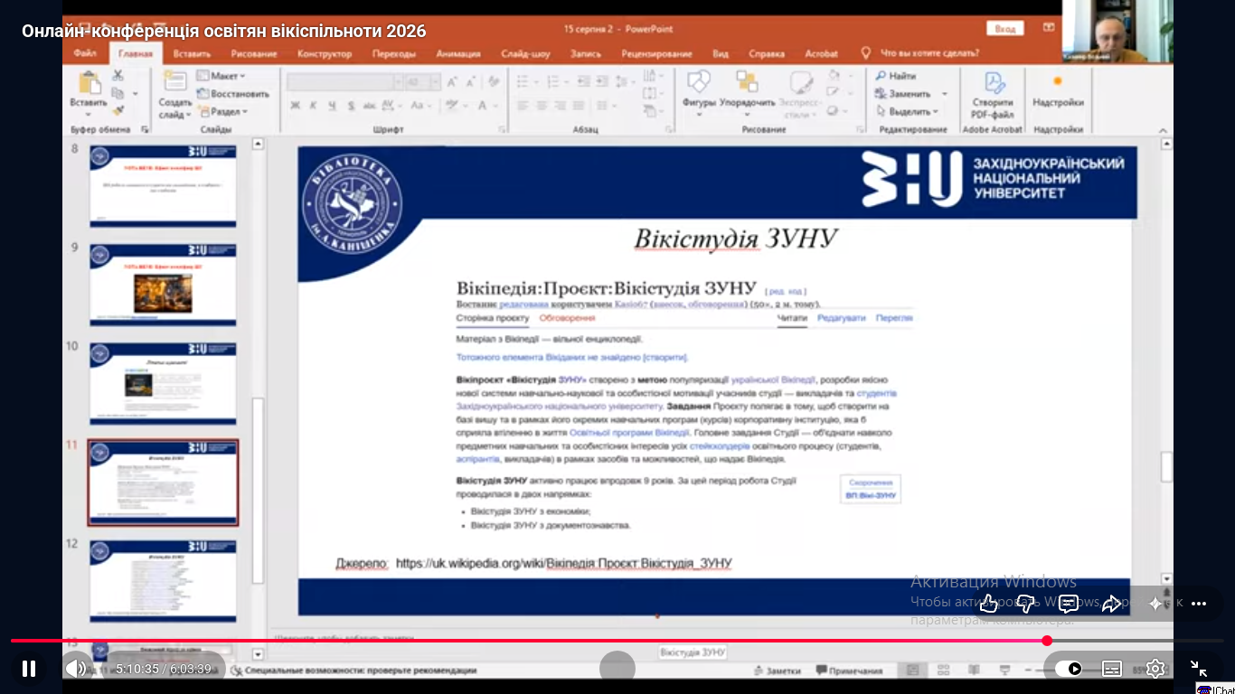The image size is (1235, 694).
Task: Switch to slide sorter view icon
Action: tap(943, 670)
